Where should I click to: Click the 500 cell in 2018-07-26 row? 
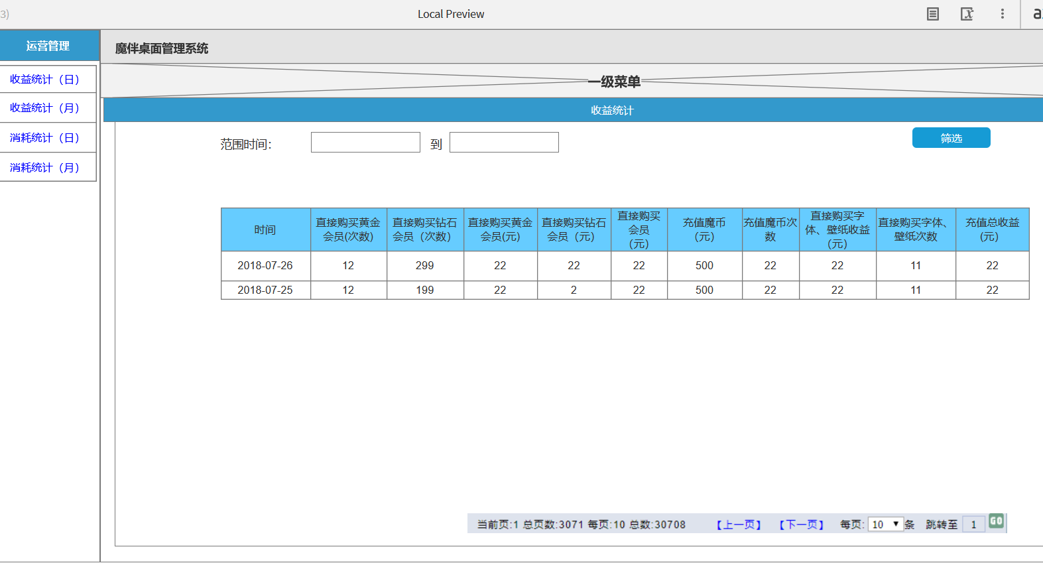tap(705, 265)
